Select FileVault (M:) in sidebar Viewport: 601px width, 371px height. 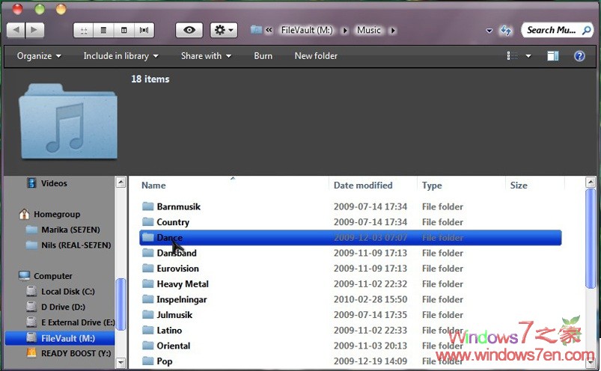click(60, 338)
